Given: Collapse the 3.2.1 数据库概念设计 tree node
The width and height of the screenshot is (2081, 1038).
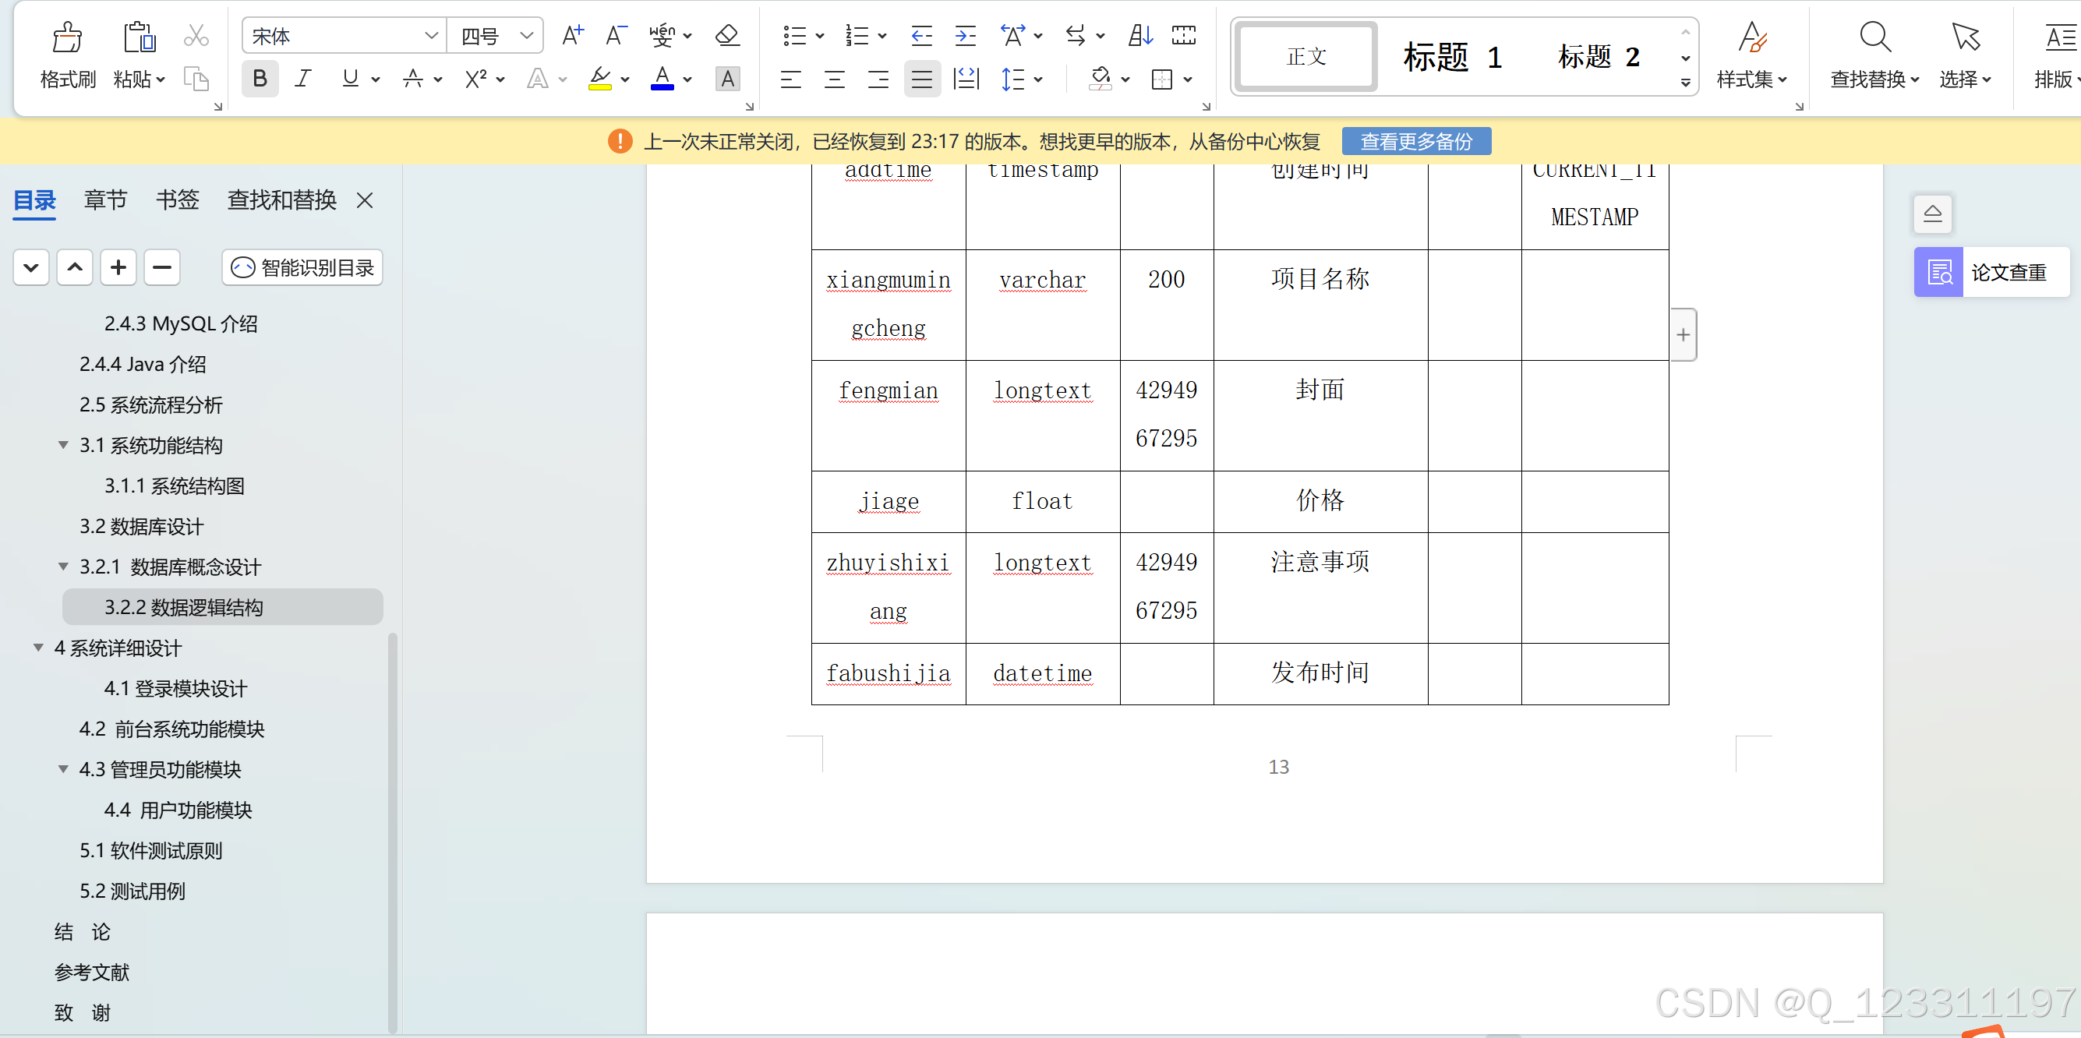Looking at the screenshot, I should pos(63,567).
